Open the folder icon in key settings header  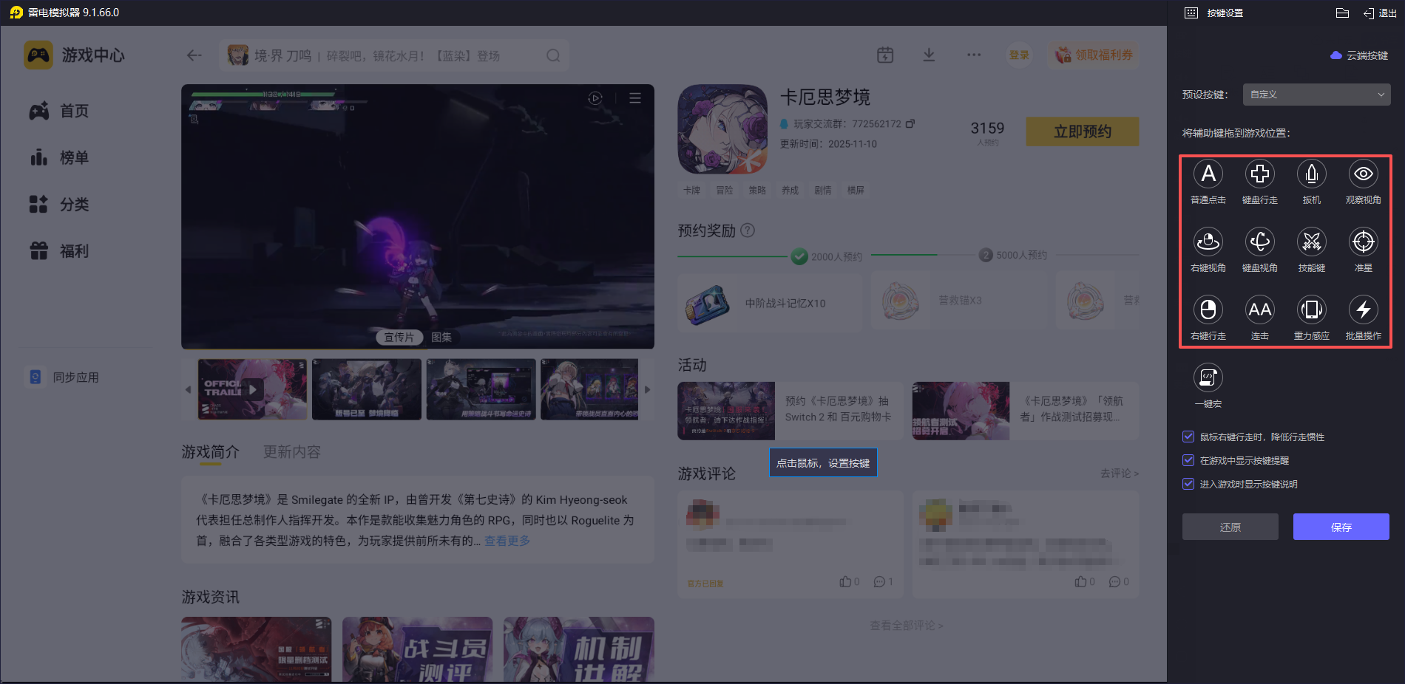[x=1343, y=13]
